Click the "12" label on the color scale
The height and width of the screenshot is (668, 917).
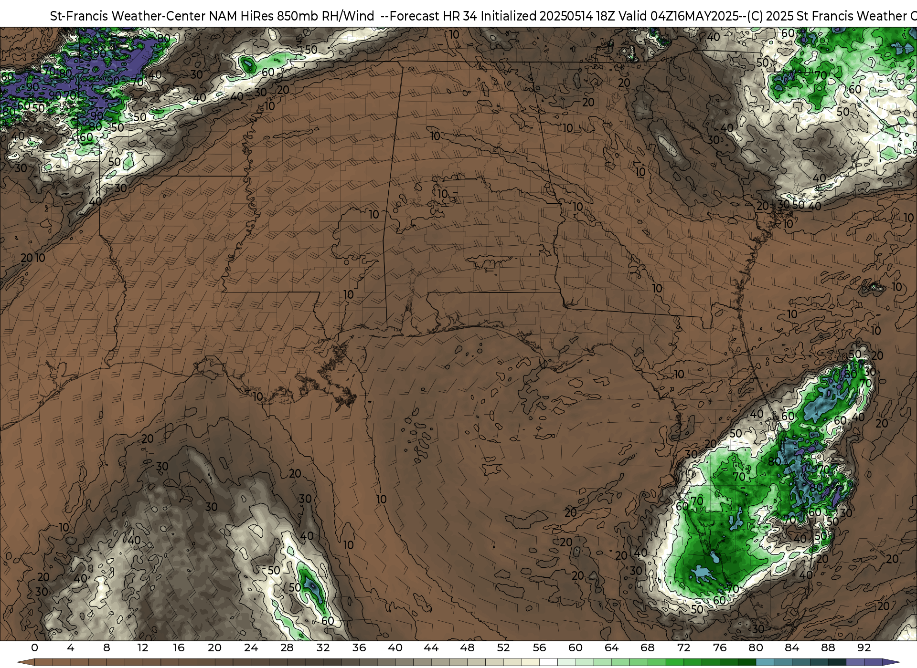pyautogui.click(x=143, y=648)
